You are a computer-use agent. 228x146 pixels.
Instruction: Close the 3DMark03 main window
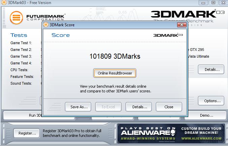tap(223, 2)
